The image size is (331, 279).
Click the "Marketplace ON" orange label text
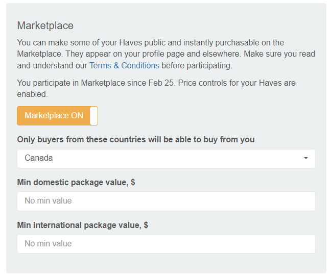click(x=54, y=115)
